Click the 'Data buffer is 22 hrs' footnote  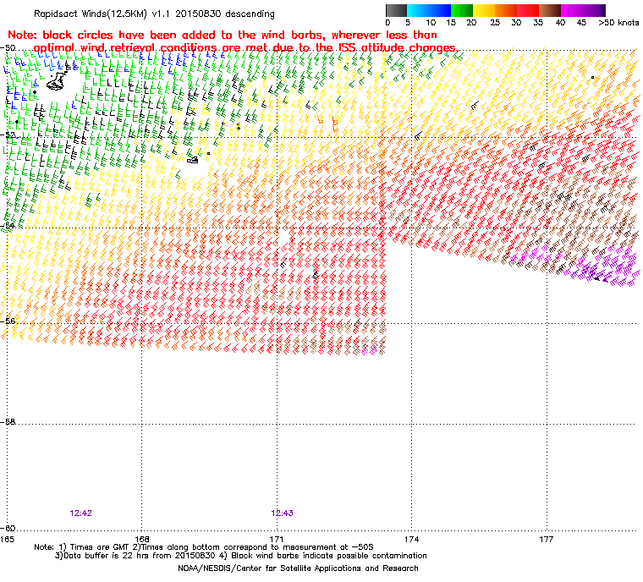pyautogui.click(x=241, y=556)
